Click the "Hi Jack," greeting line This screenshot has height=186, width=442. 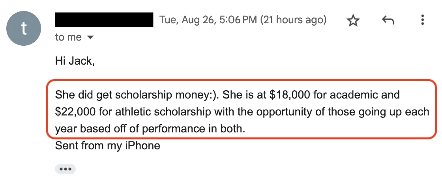coord(75,61)
